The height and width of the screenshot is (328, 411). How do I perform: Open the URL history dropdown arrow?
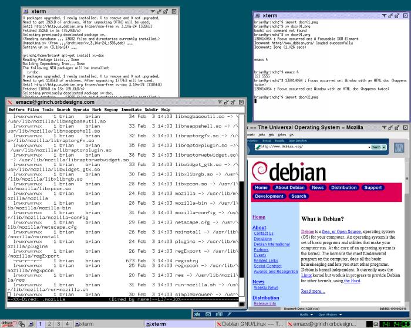point(362,147)
